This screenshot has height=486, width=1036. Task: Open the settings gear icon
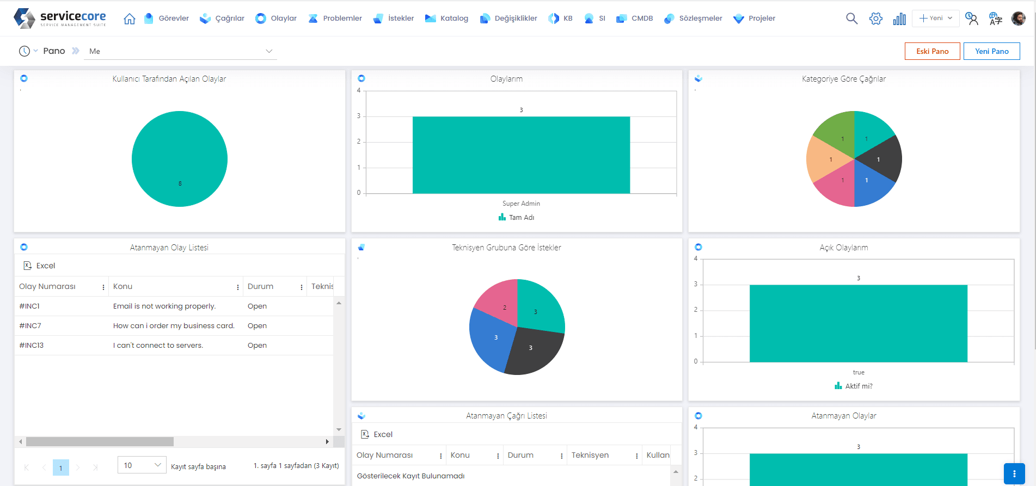click(875, 19)
